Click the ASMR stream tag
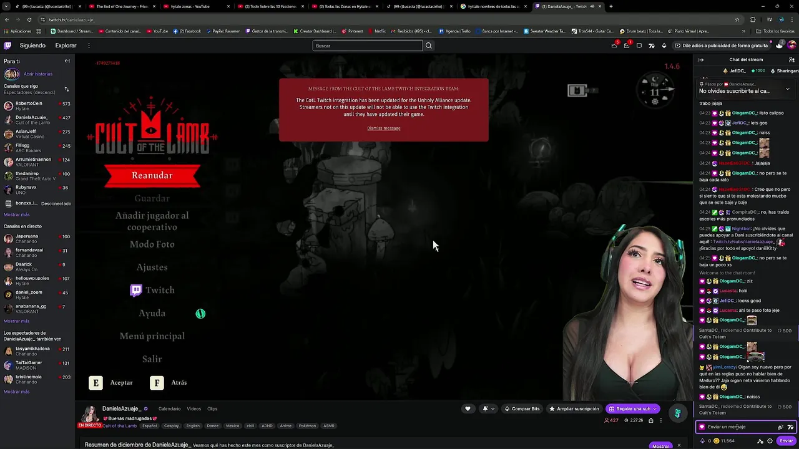This screenshot has height=449, width=799. coord(329,426)
